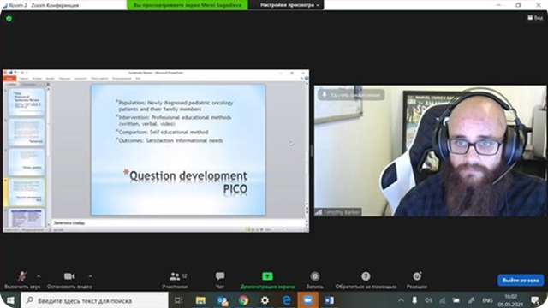Switch layout using Вид button
This screenshot has height=308, width=548.
tap(535, 17)
